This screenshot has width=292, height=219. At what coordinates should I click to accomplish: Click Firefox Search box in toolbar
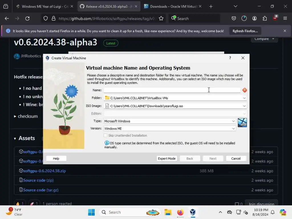coord(194,19)
